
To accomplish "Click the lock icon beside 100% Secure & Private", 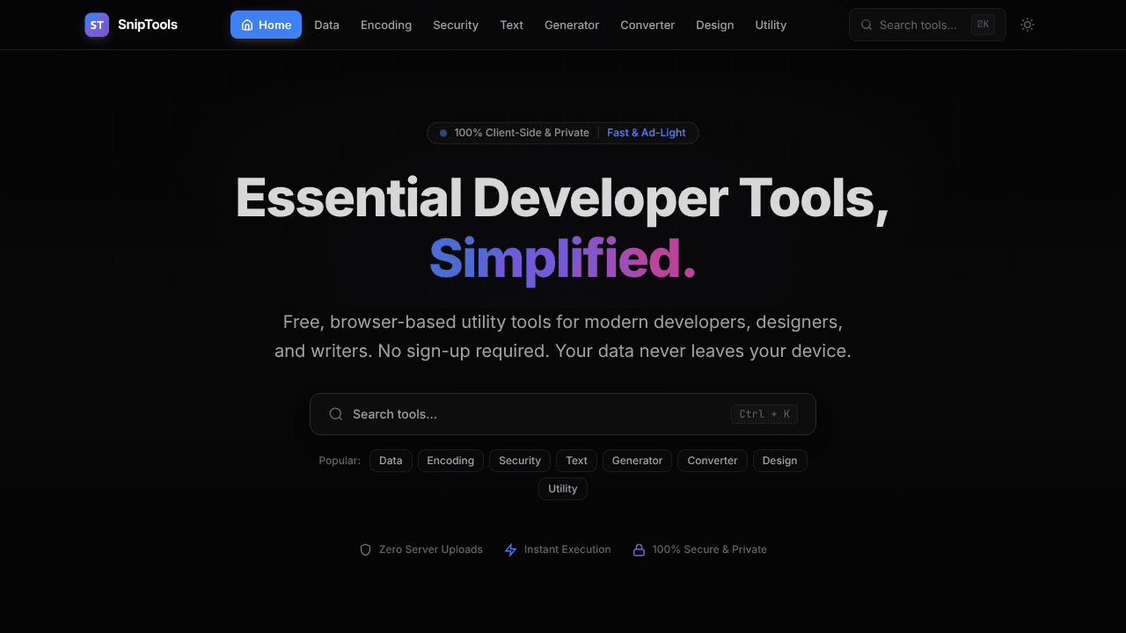I will point(640,549).
